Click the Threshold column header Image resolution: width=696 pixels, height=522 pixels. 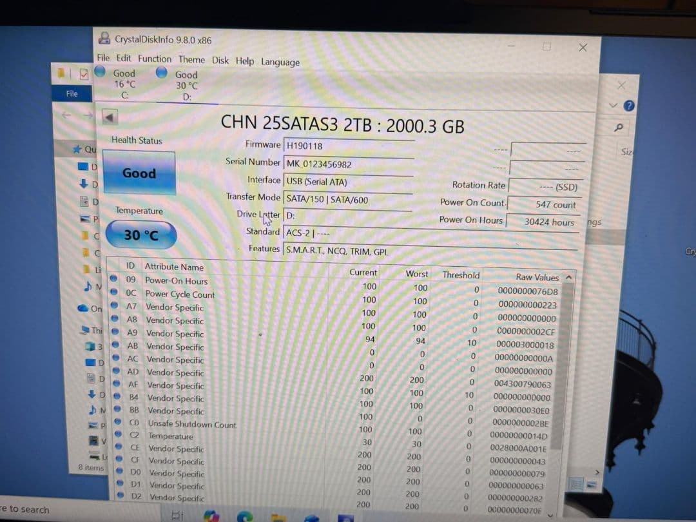461,275
